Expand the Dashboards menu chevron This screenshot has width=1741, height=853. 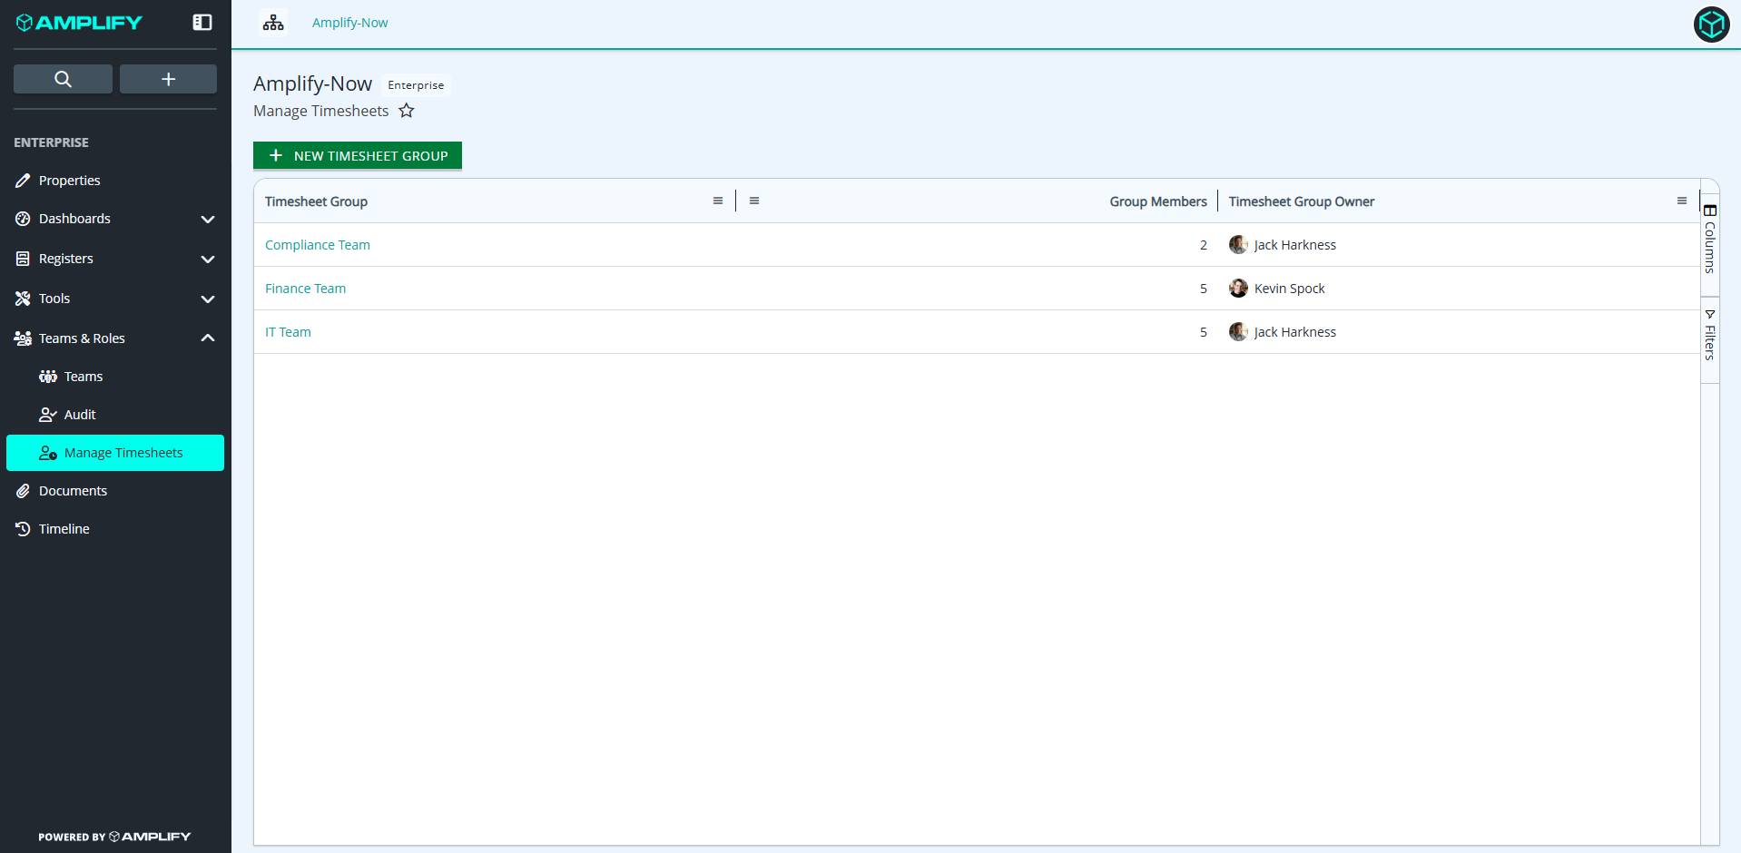point(208,219)
